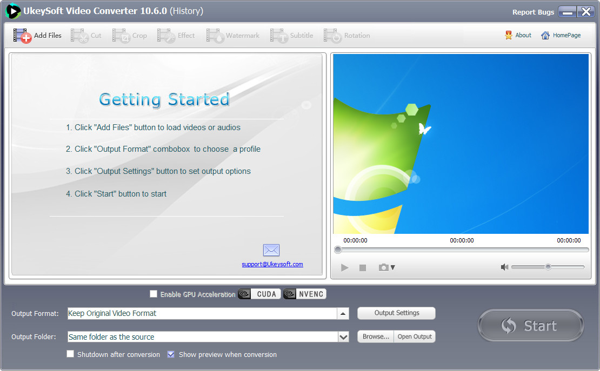600x371 pixels.
Task: Open Output Settings
Action: coord(396,313)
